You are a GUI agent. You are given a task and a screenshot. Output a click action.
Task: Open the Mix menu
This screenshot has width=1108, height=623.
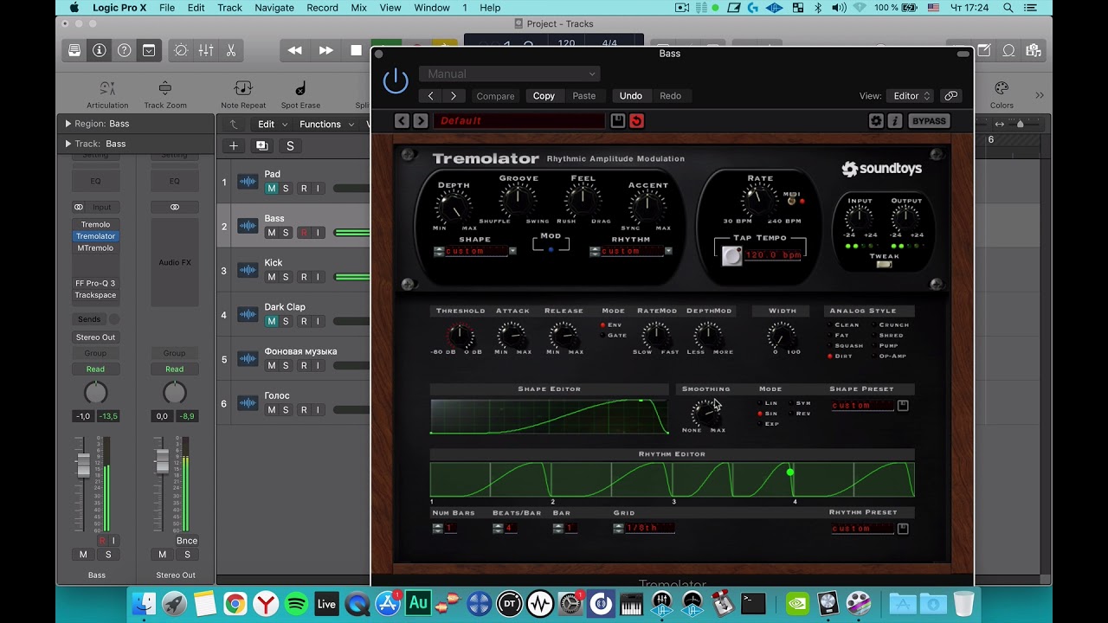(358, 8)
